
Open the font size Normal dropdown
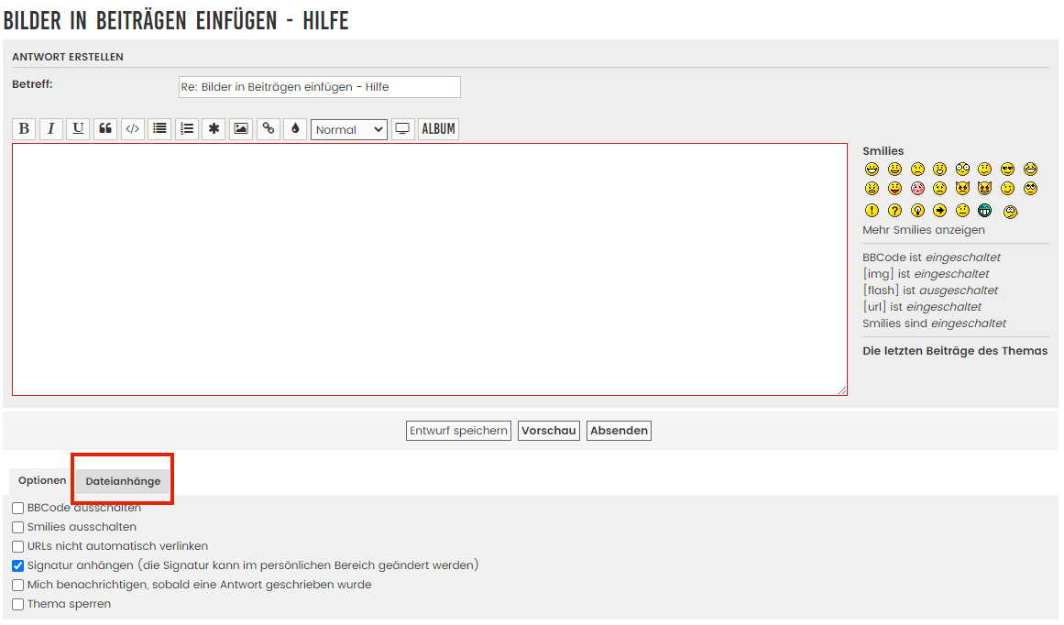click(x=349, y=129)
